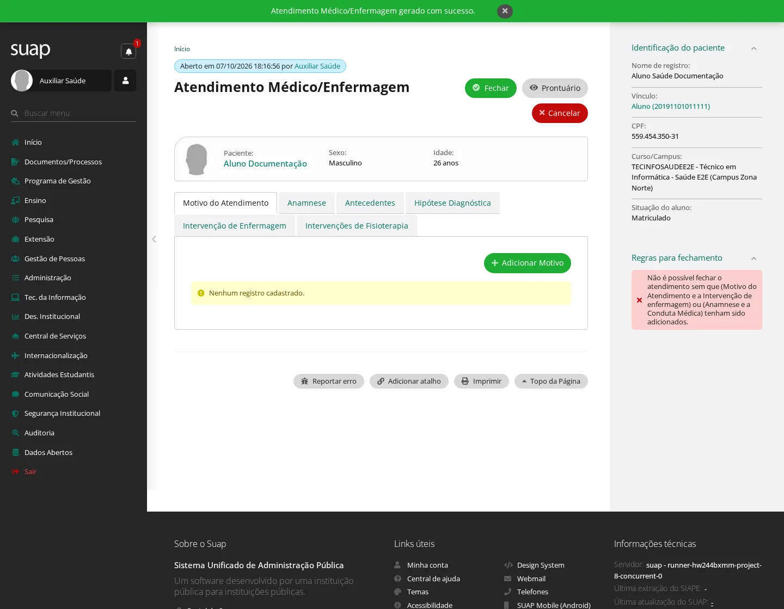
Task: Open the Aluno Documentação patient link
Action: coord(265,164)
